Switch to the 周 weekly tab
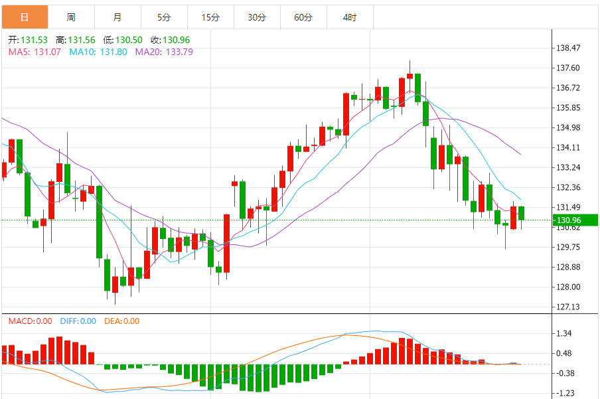The width and height of the screenshot is (600, 399). coord(71,17)
